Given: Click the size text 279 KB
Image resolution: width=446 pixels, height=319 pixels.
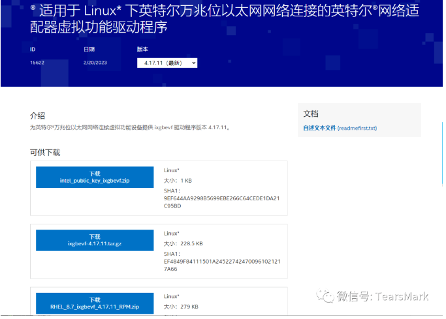Looking at the screenshot, I should click(189, 307).
